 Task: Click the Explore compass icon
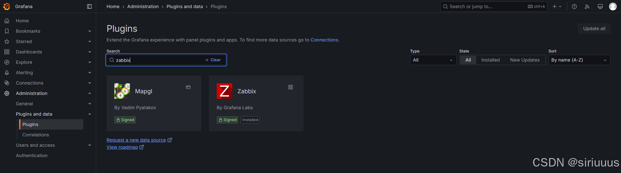[7, 62]
